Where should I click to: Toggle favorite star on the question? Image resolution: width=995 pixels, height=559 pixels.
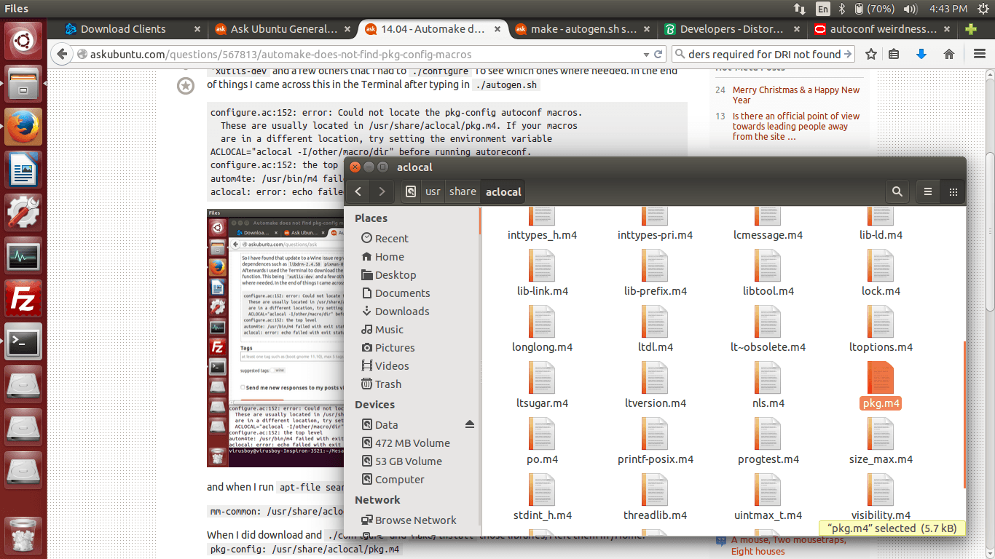186,87
